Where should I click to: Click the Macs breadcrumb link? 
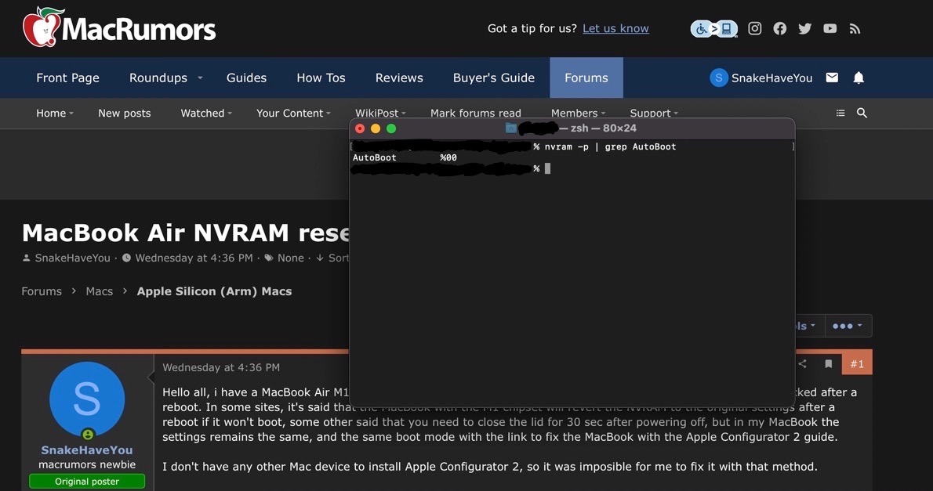click(100, 291)
